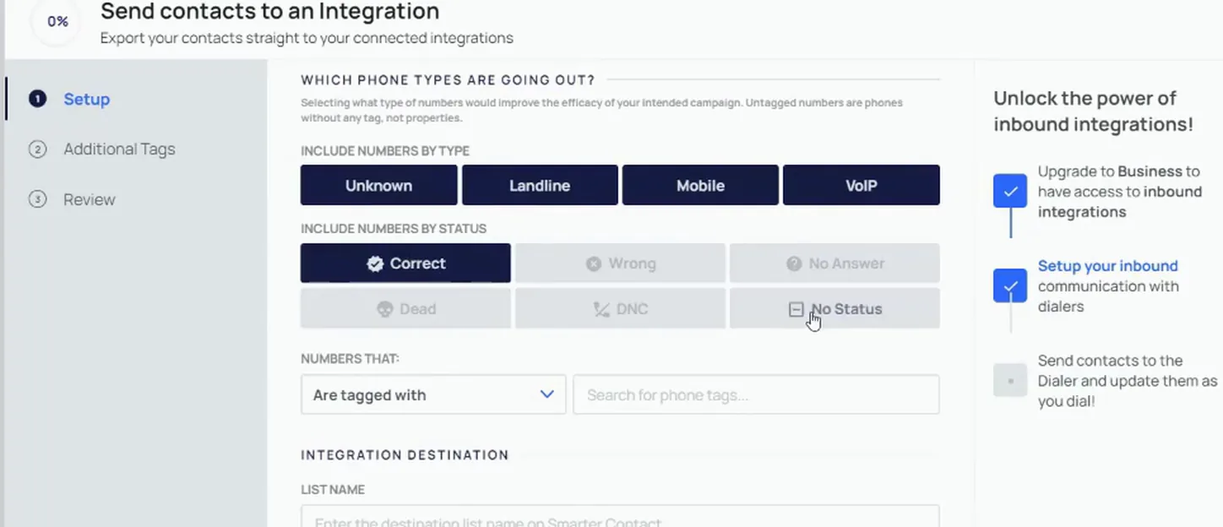Screen dimensions: 1223x527
Task: Click the minus square icon on No Status
Action: point(796,309)
